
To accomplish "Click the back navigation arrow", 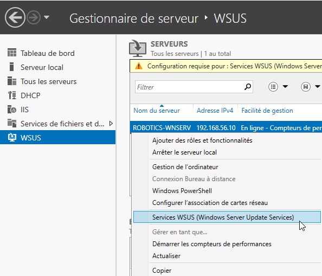I will pyautogui.click(x=15, y=17).
